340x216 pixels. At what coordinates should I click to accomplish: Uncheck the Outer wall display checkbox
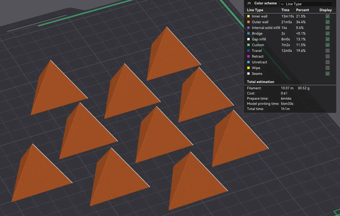pyautogui.click(x=327, y=22)
